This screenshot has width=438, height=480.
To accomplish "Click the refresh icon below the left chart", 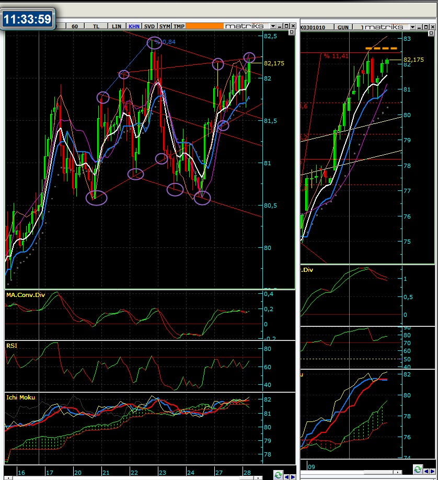I will 278,475.
